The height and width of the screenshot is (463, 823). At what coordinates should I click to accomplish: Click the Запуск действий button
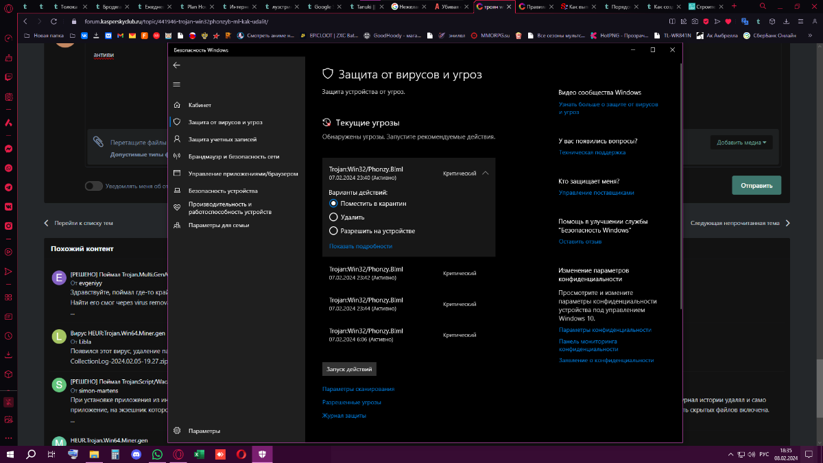click(x=349, y=369)
